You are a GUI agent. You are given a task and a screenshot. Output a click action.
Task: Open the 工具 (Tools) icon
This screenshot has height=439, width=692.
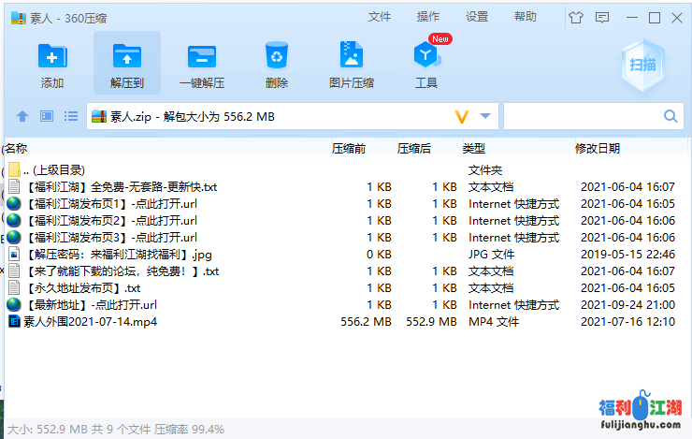point(426,63)
